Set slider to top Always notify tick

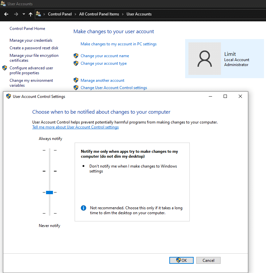tap(50, 150)
